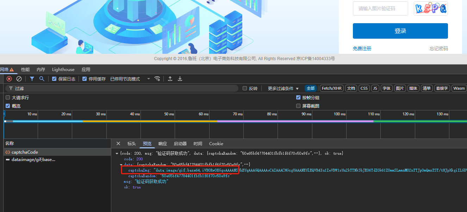The image size is (467, 212).
Task: Open the 启动器 tab
Action: (180, 143)
